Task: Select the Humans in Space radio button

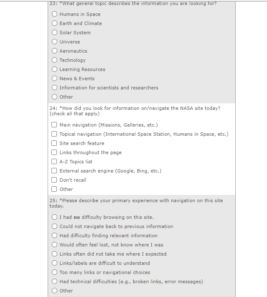Action: coord(55,14)
